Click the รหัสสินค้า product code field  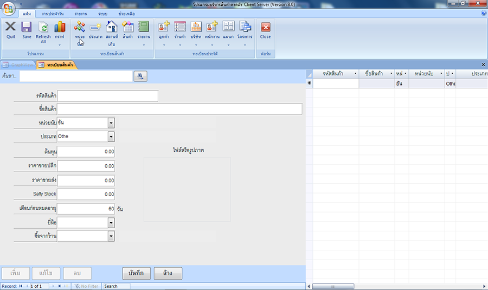click(x=107, y=96)
